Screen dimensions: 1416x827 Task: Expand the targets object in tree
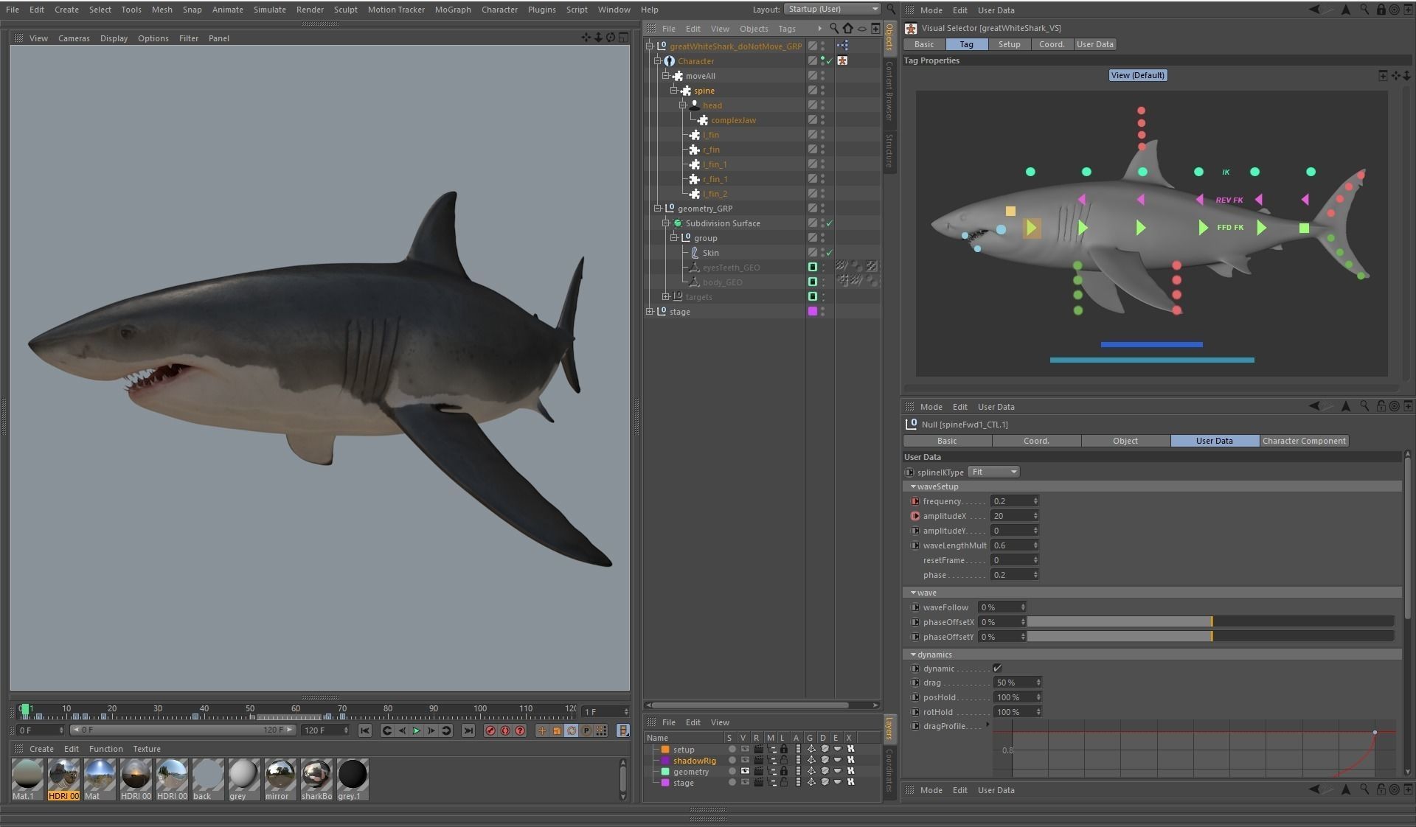666,297
